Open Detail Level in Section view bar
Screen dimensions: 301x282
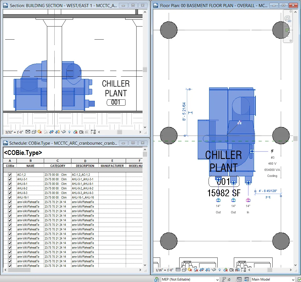click(x=28, y=132)
